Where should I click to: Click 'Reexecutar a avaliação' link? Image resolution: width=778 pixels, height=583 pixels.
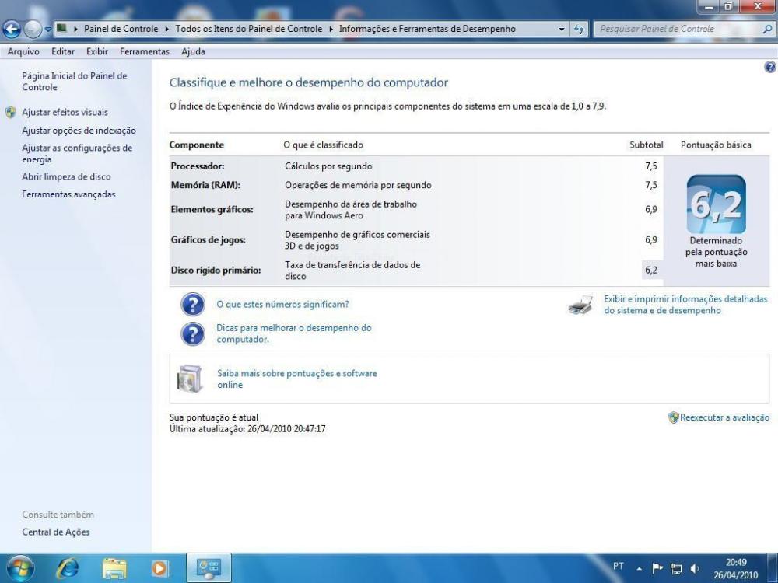(724, 417)
